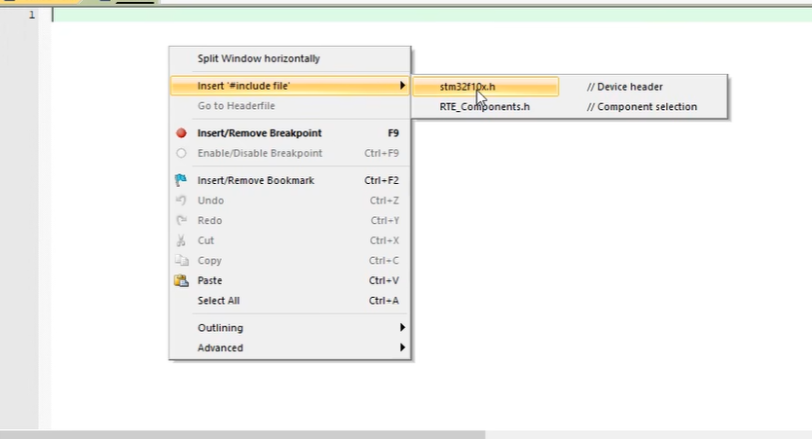The height and width of the screenshot is (439, 812).
Task: Choose Insert/Remove Breakpoint
Action: point(290,133)
